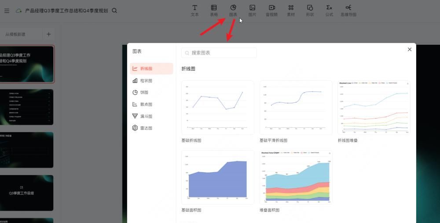440x223 pixels.
Task: Open the 思维导图 mind map tool
Action: [x=348, y=11]
